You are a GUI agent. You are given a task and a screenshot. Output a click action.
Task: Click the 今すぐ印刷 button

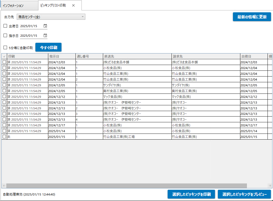[48, 47]
